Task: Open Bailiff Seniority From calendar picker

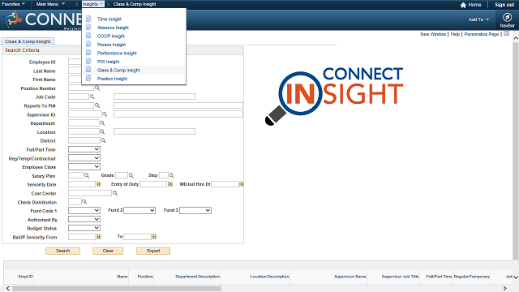Action: click(98, 237)
